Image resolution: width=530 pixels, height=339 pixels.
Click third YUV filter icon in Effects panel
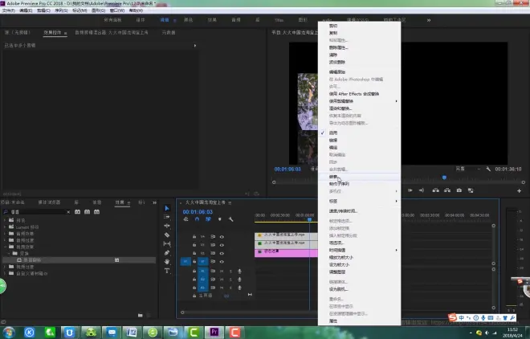point(97,211)
